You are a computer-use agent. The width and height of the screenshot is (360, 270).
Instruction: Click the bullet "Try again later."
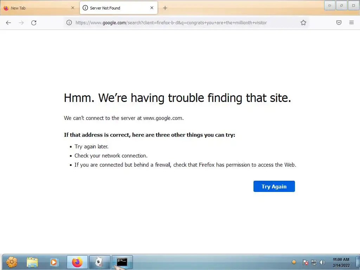91,147
